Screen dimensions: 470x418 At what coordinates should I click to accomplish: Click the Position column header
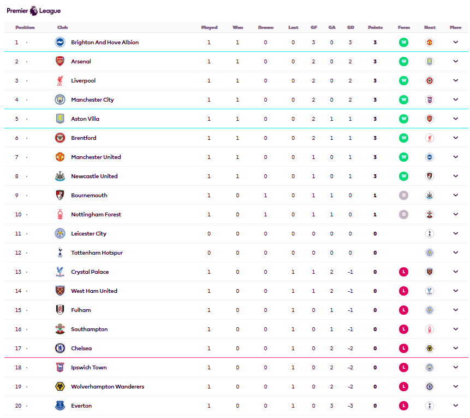tap(25, 27)
